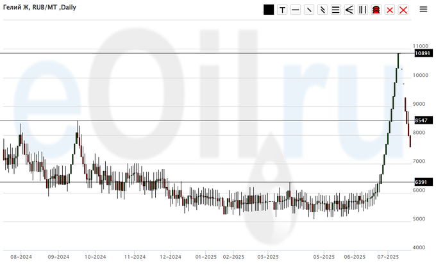Select the text annotation tool

(x=282, y=10)
